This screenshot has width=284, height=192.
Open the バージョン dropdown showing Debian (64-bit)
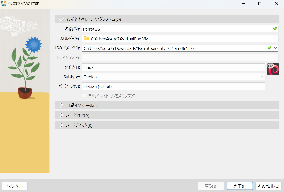[173, 86]
